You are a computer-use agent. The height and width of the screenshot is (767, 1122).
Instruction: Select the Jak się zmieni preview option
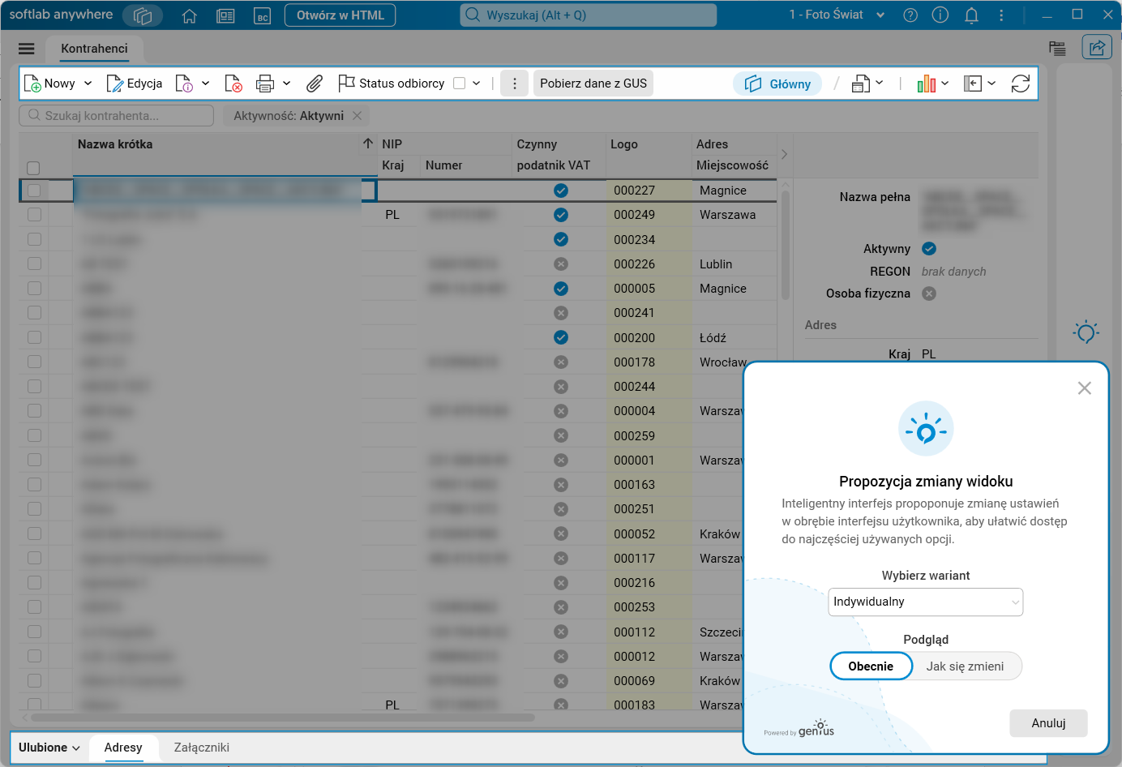(x=966, y=666)
